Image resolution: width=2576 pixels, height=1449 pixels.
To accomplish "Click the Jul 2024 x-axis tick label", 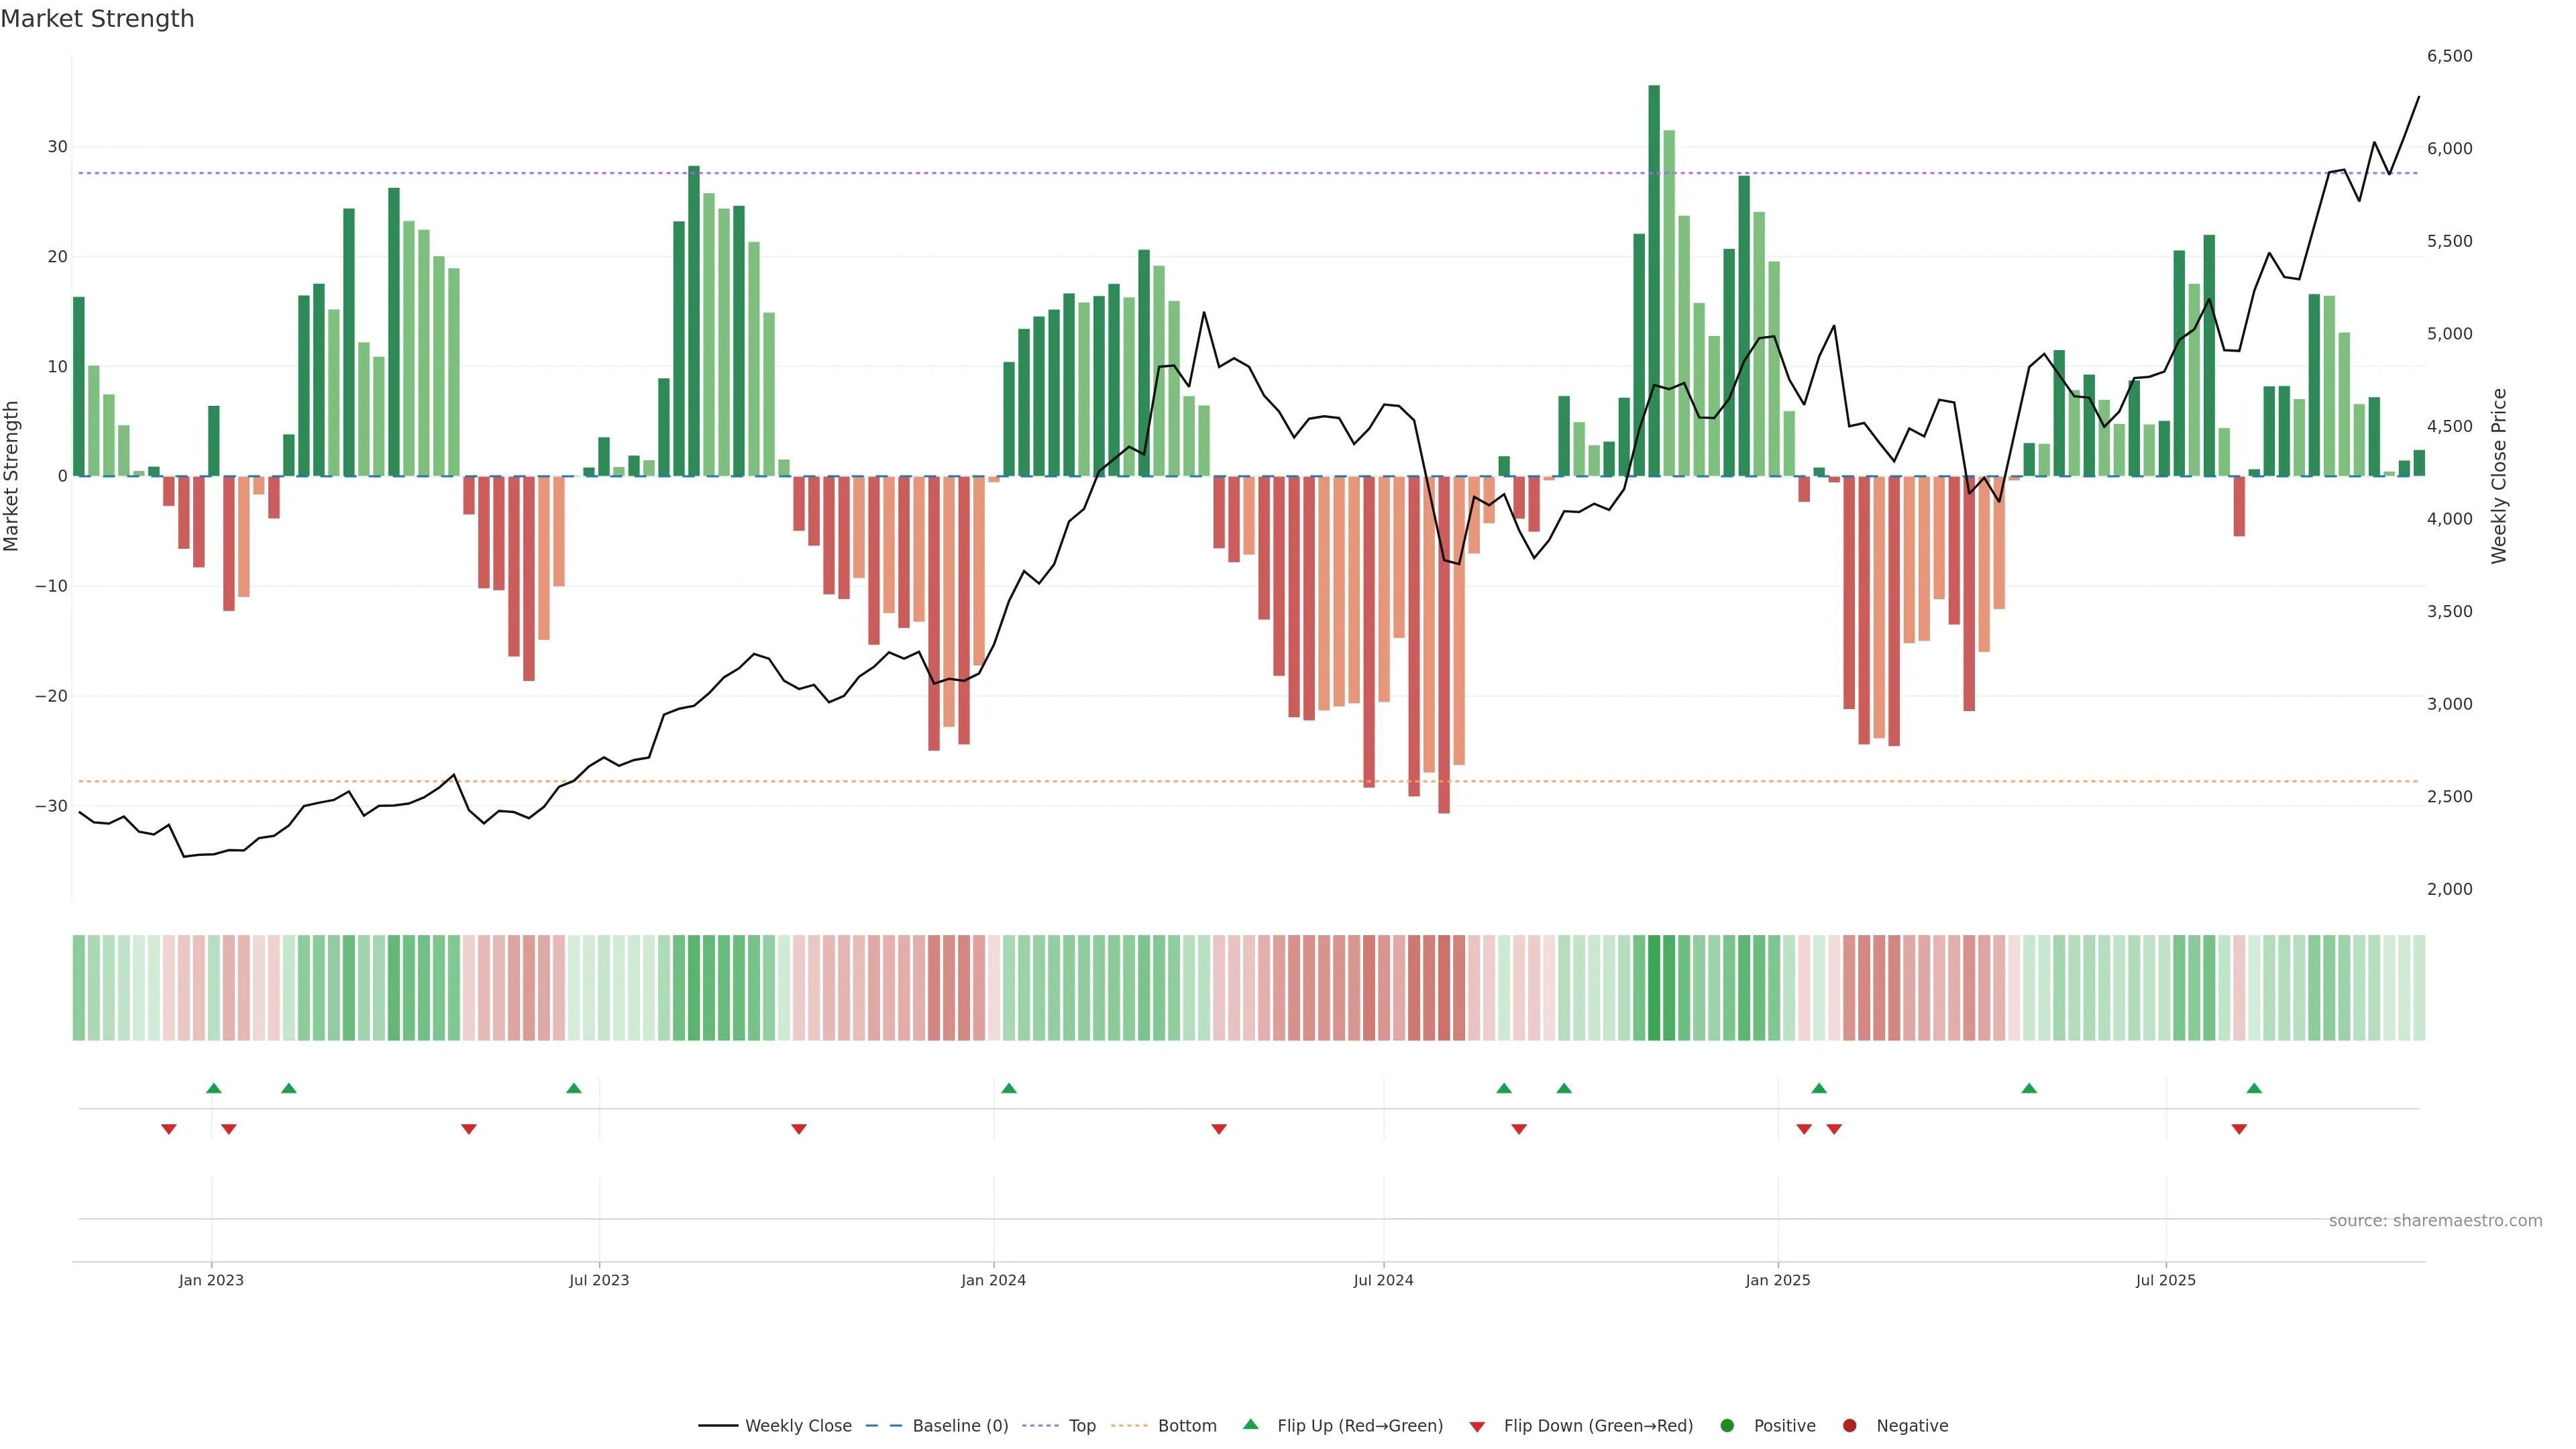I will pyautogui.click(x=1383, y=1280).
